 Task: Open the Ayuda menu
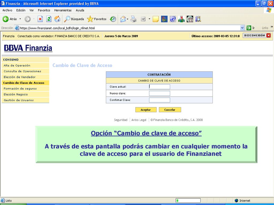80,10
